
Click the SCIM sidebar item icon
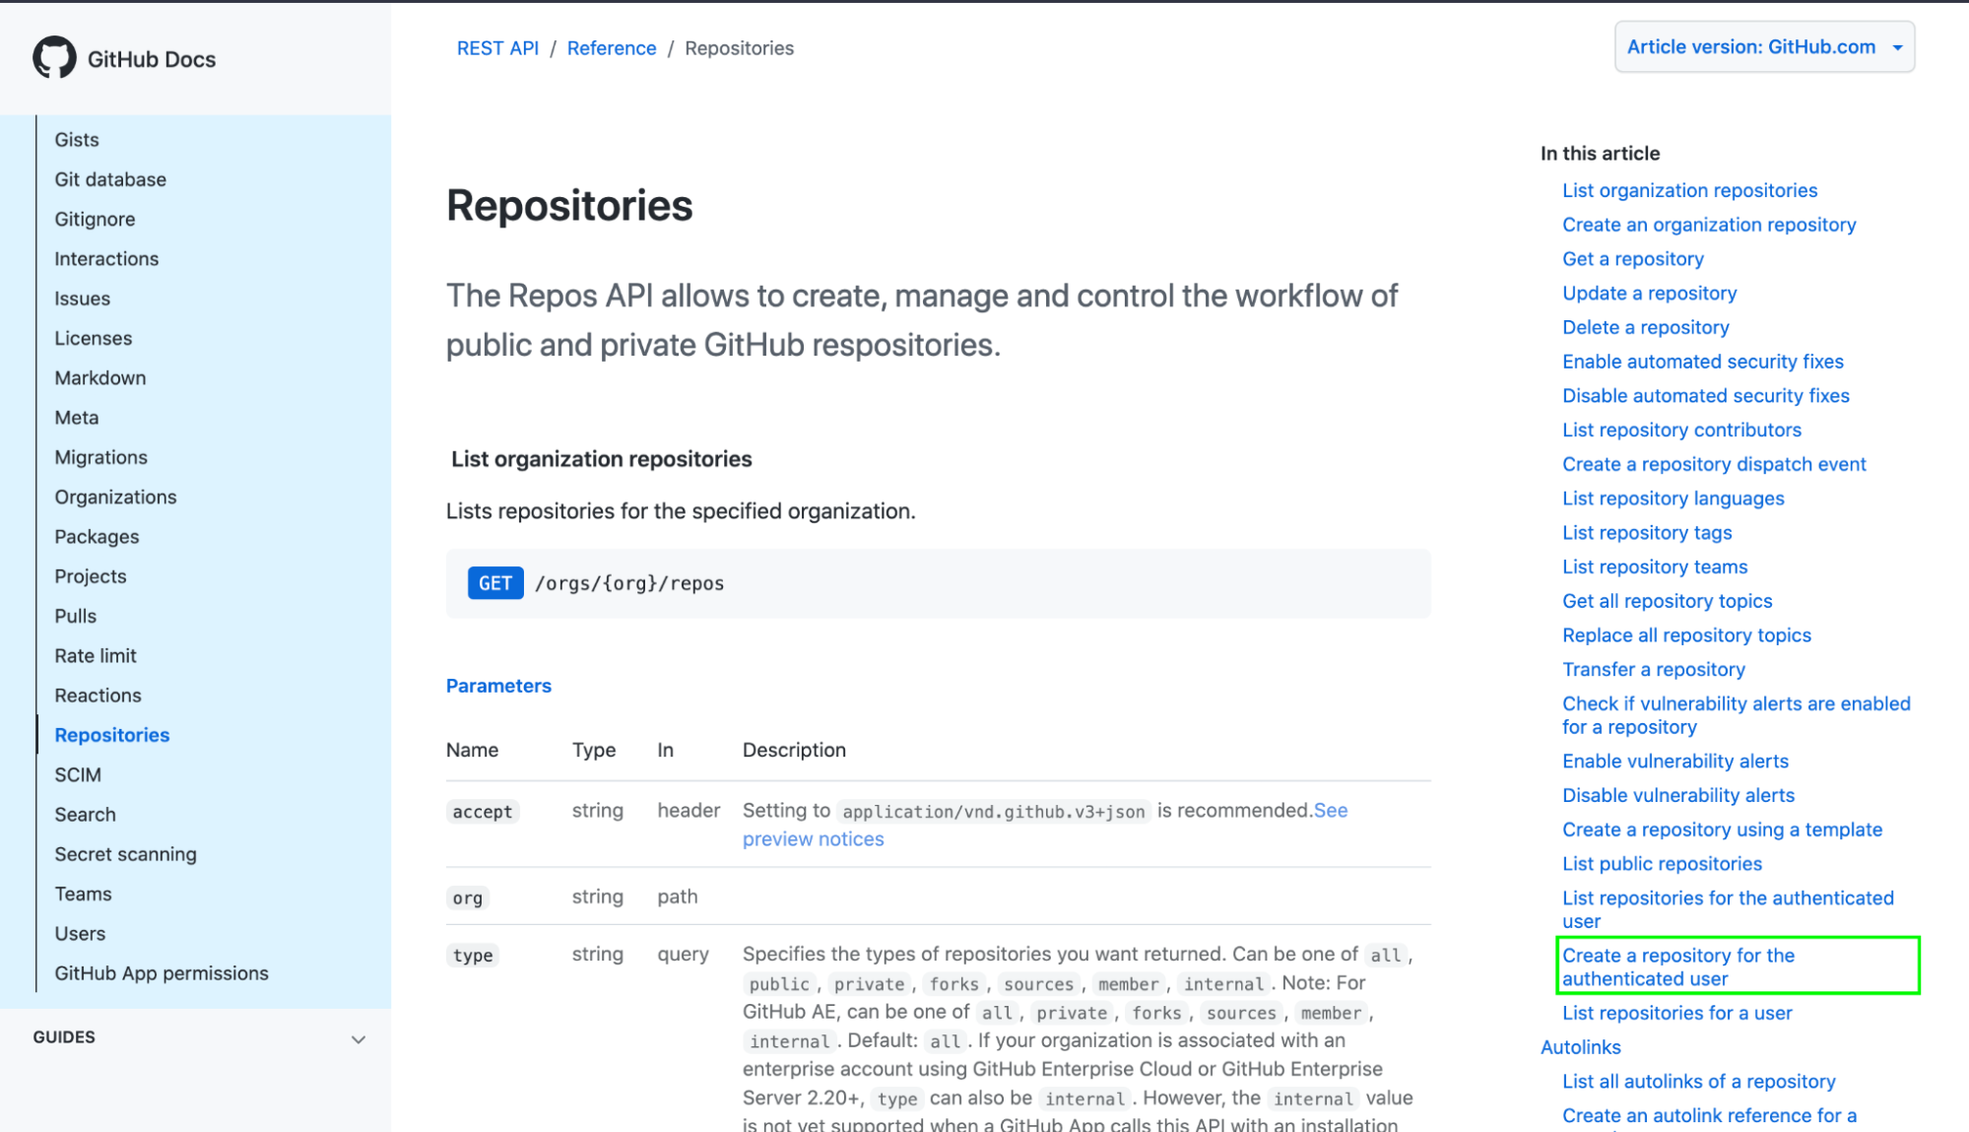click(x=77, y=775)
